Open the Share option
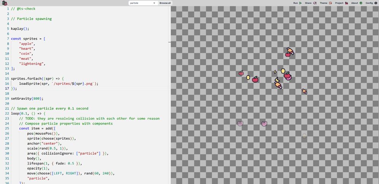Image resolution: width=379 pixels, height=184 pixels. point(311,3)
